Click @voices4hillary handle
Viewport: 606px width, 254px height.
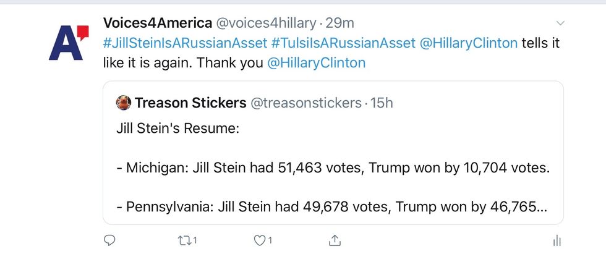click(265, 23)
